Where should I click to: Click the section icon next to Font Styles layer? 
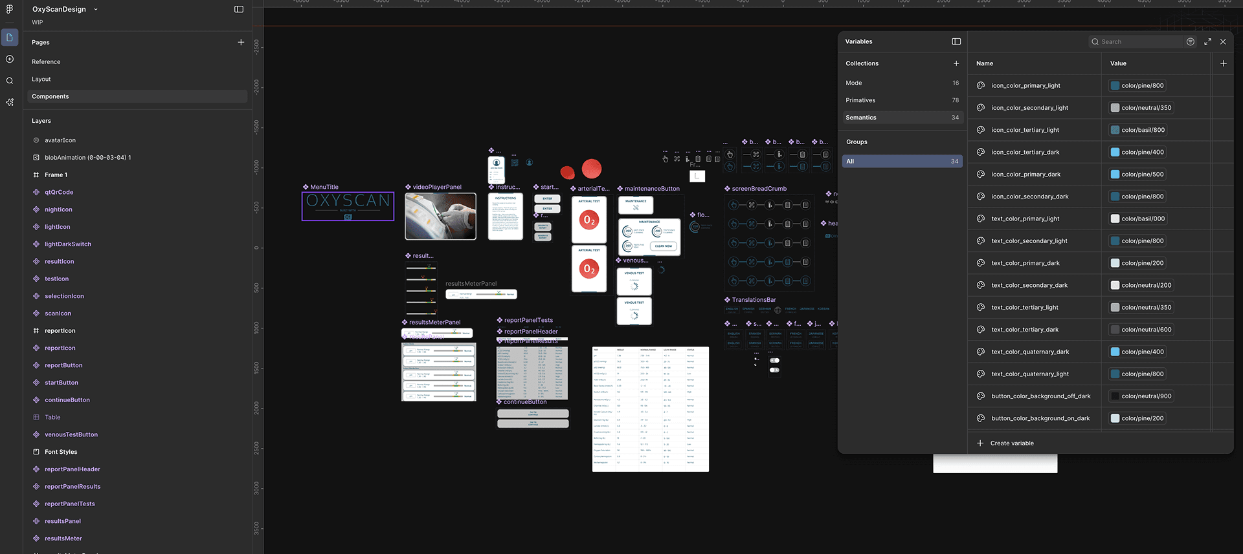point(36,452)
